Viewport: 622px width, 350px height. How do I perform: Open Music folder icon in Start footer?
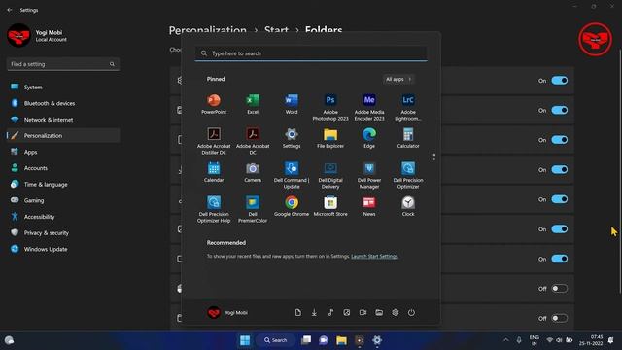(x=330, y=313)
